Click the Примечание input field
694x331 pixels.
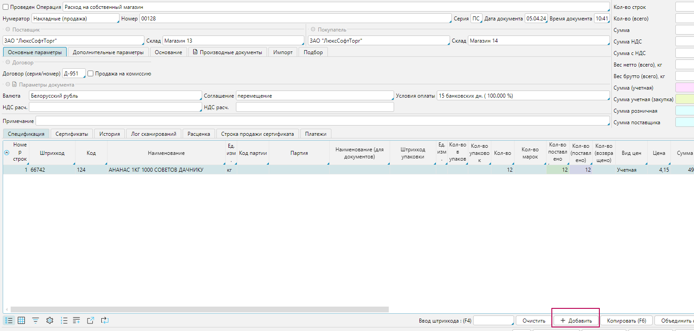click(322, 121)
